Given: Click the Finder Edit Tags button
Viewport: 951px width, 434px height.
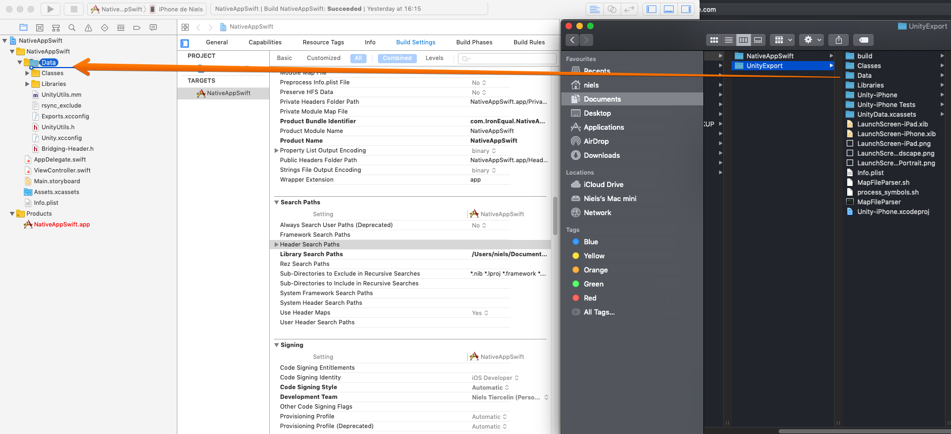Looking at the screenshot, I should coord(864,40).
